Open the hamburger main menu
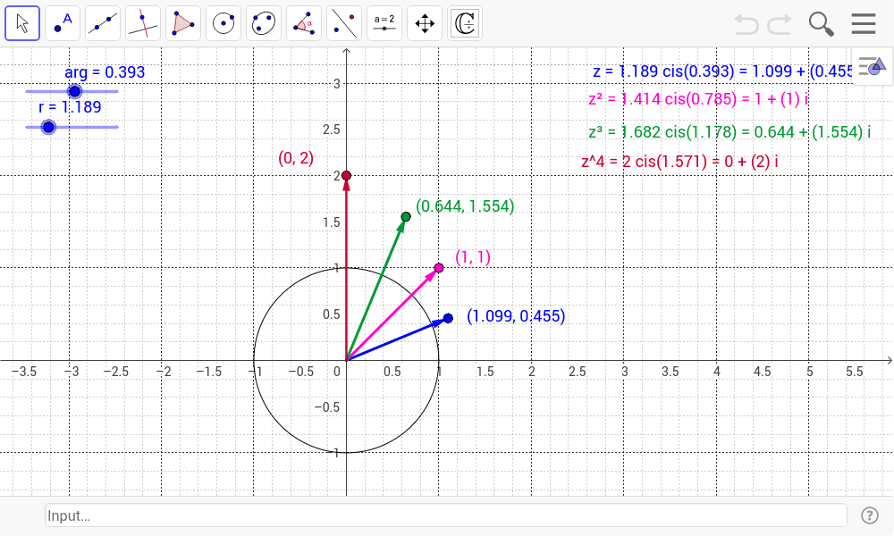This screenshot has height=536, width=894. [863, 23]
